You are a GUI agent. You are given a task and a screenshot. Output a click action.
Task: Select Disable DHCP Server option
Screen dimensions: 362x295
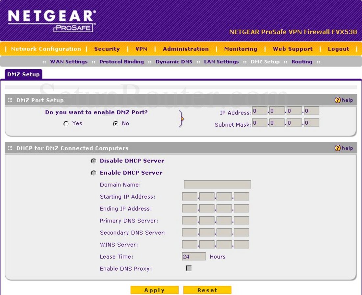click(x=93, y=161)
